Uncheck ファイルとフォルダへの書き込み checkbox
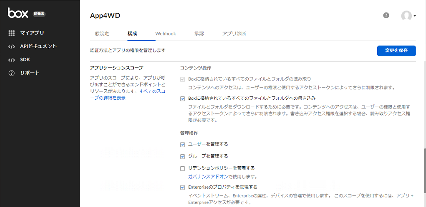Viewport: 426px width, 207px height. click(183, 99)
